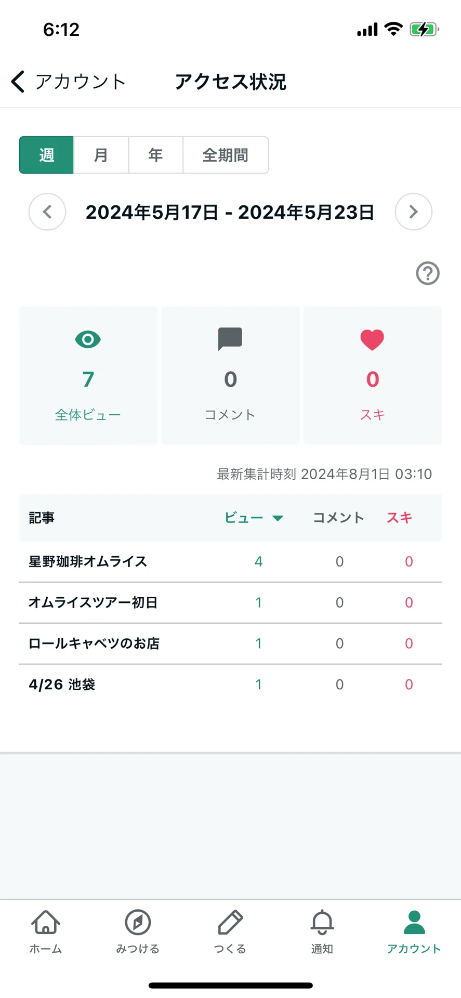Open the article ロールキャベツのお店
Screen dimensions: 461x998
(94, 644)
